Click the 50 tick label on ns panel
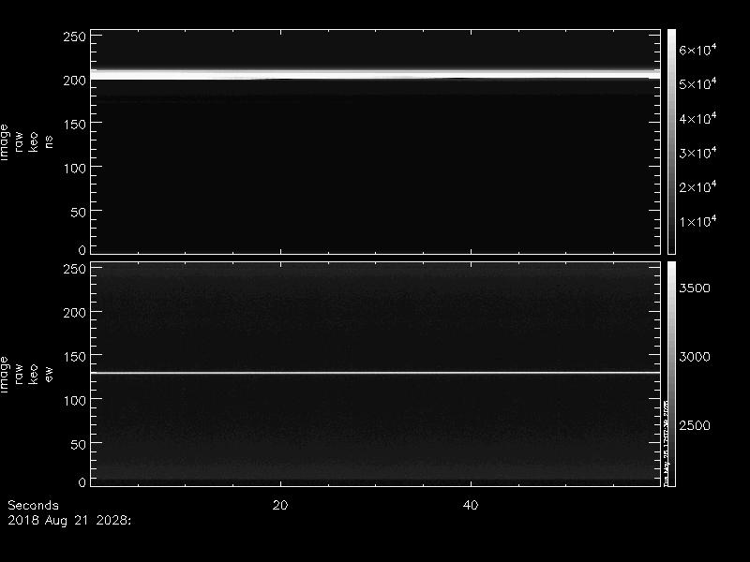The image size is (750, 562). click(x=79, y=213)
